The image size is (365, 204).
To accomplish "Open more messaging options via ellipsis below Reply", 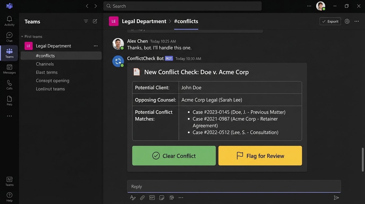I will [x=181, y=197].
